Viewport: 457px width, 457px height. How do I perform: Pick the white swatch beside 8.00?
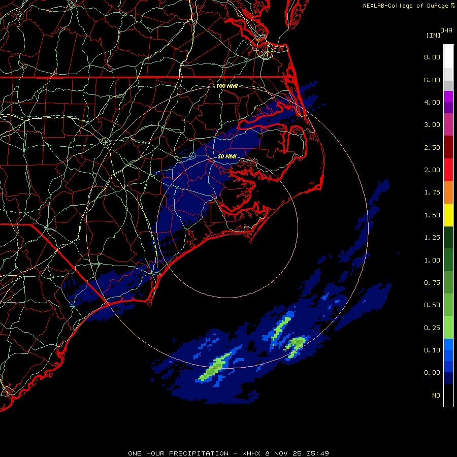448,57
